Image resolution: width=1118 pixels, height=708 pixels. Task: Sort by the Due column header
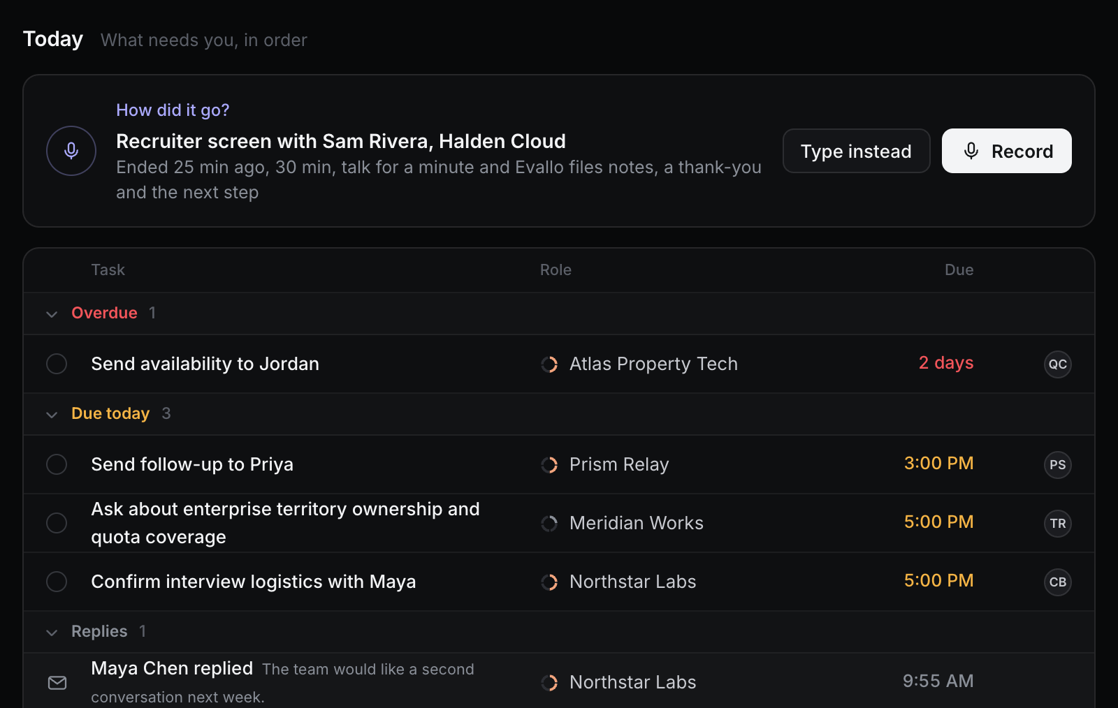tap(959, 270)
